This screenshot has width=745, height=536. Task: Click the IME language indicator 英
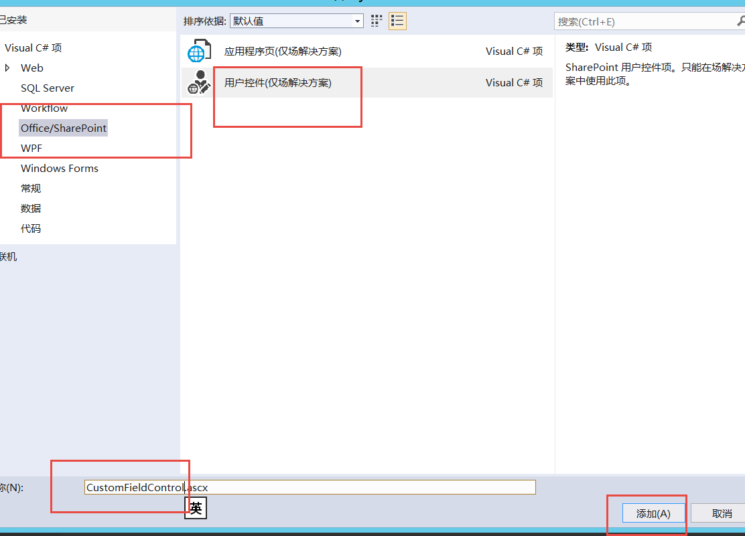pos(195,509)
